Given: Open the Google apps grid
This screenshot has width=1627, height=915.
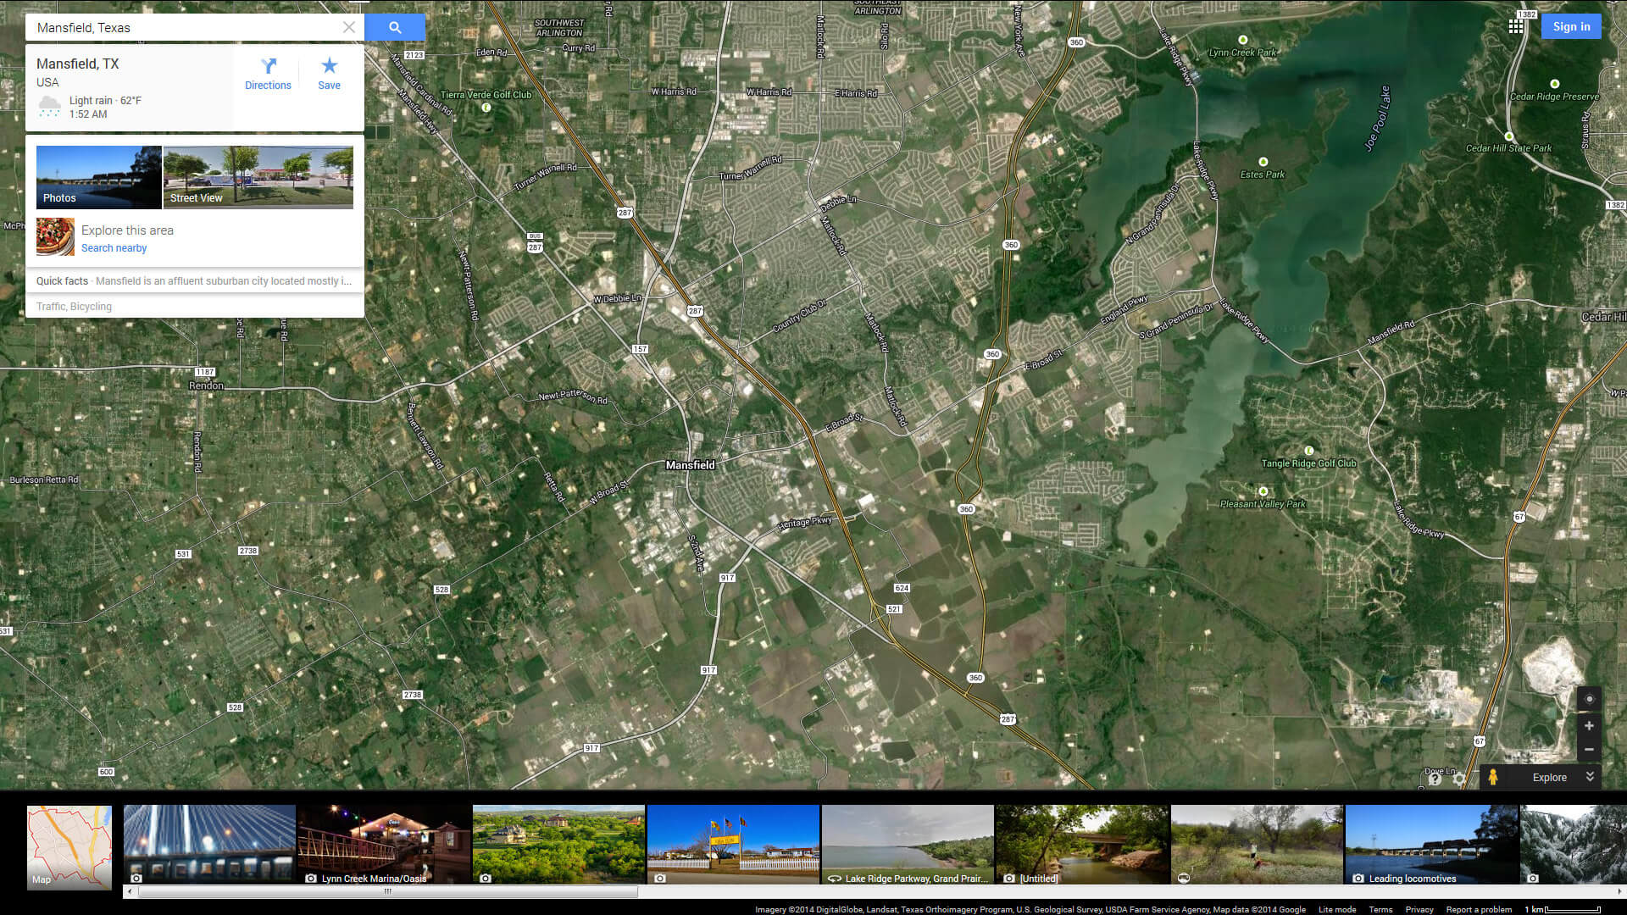Looking at the screenshot, I should 1516,26.
